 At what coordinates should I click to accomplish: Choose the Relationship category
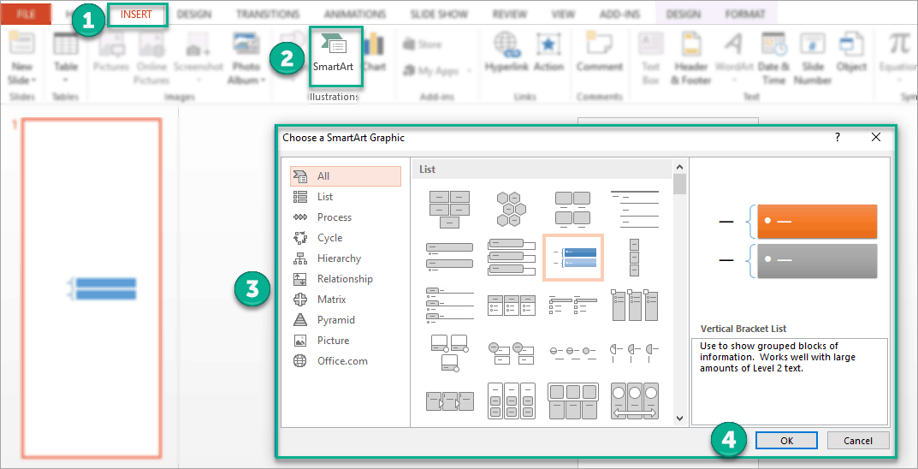click(346, 279)
